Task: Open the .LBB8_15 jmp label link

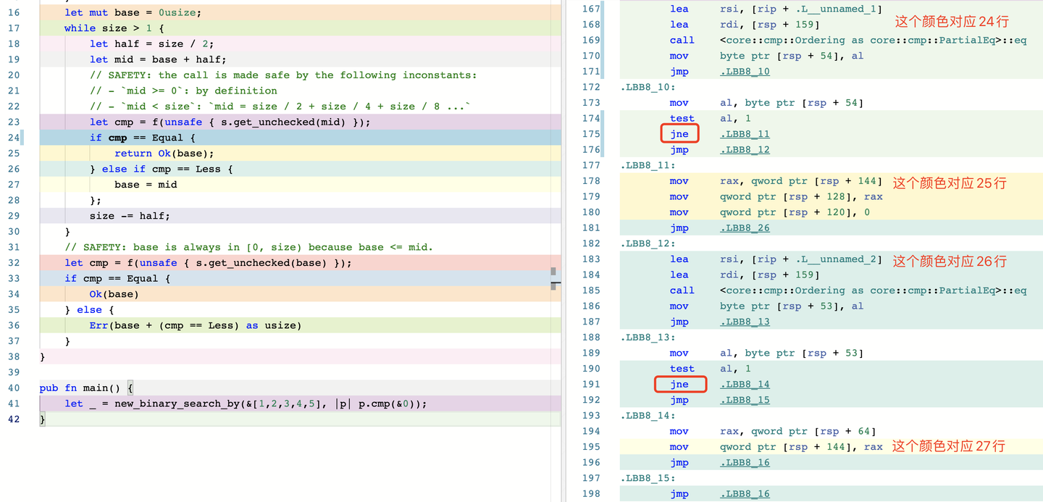Action: 745,400
